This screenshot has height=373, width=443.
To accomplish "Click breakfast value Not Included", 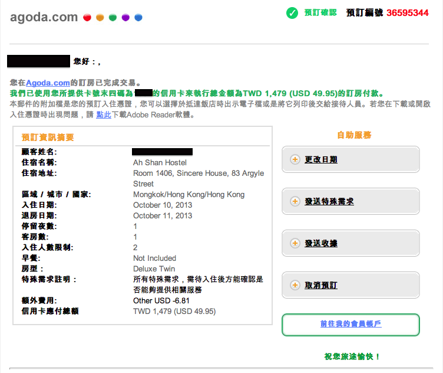I will (x=154, y=258).
